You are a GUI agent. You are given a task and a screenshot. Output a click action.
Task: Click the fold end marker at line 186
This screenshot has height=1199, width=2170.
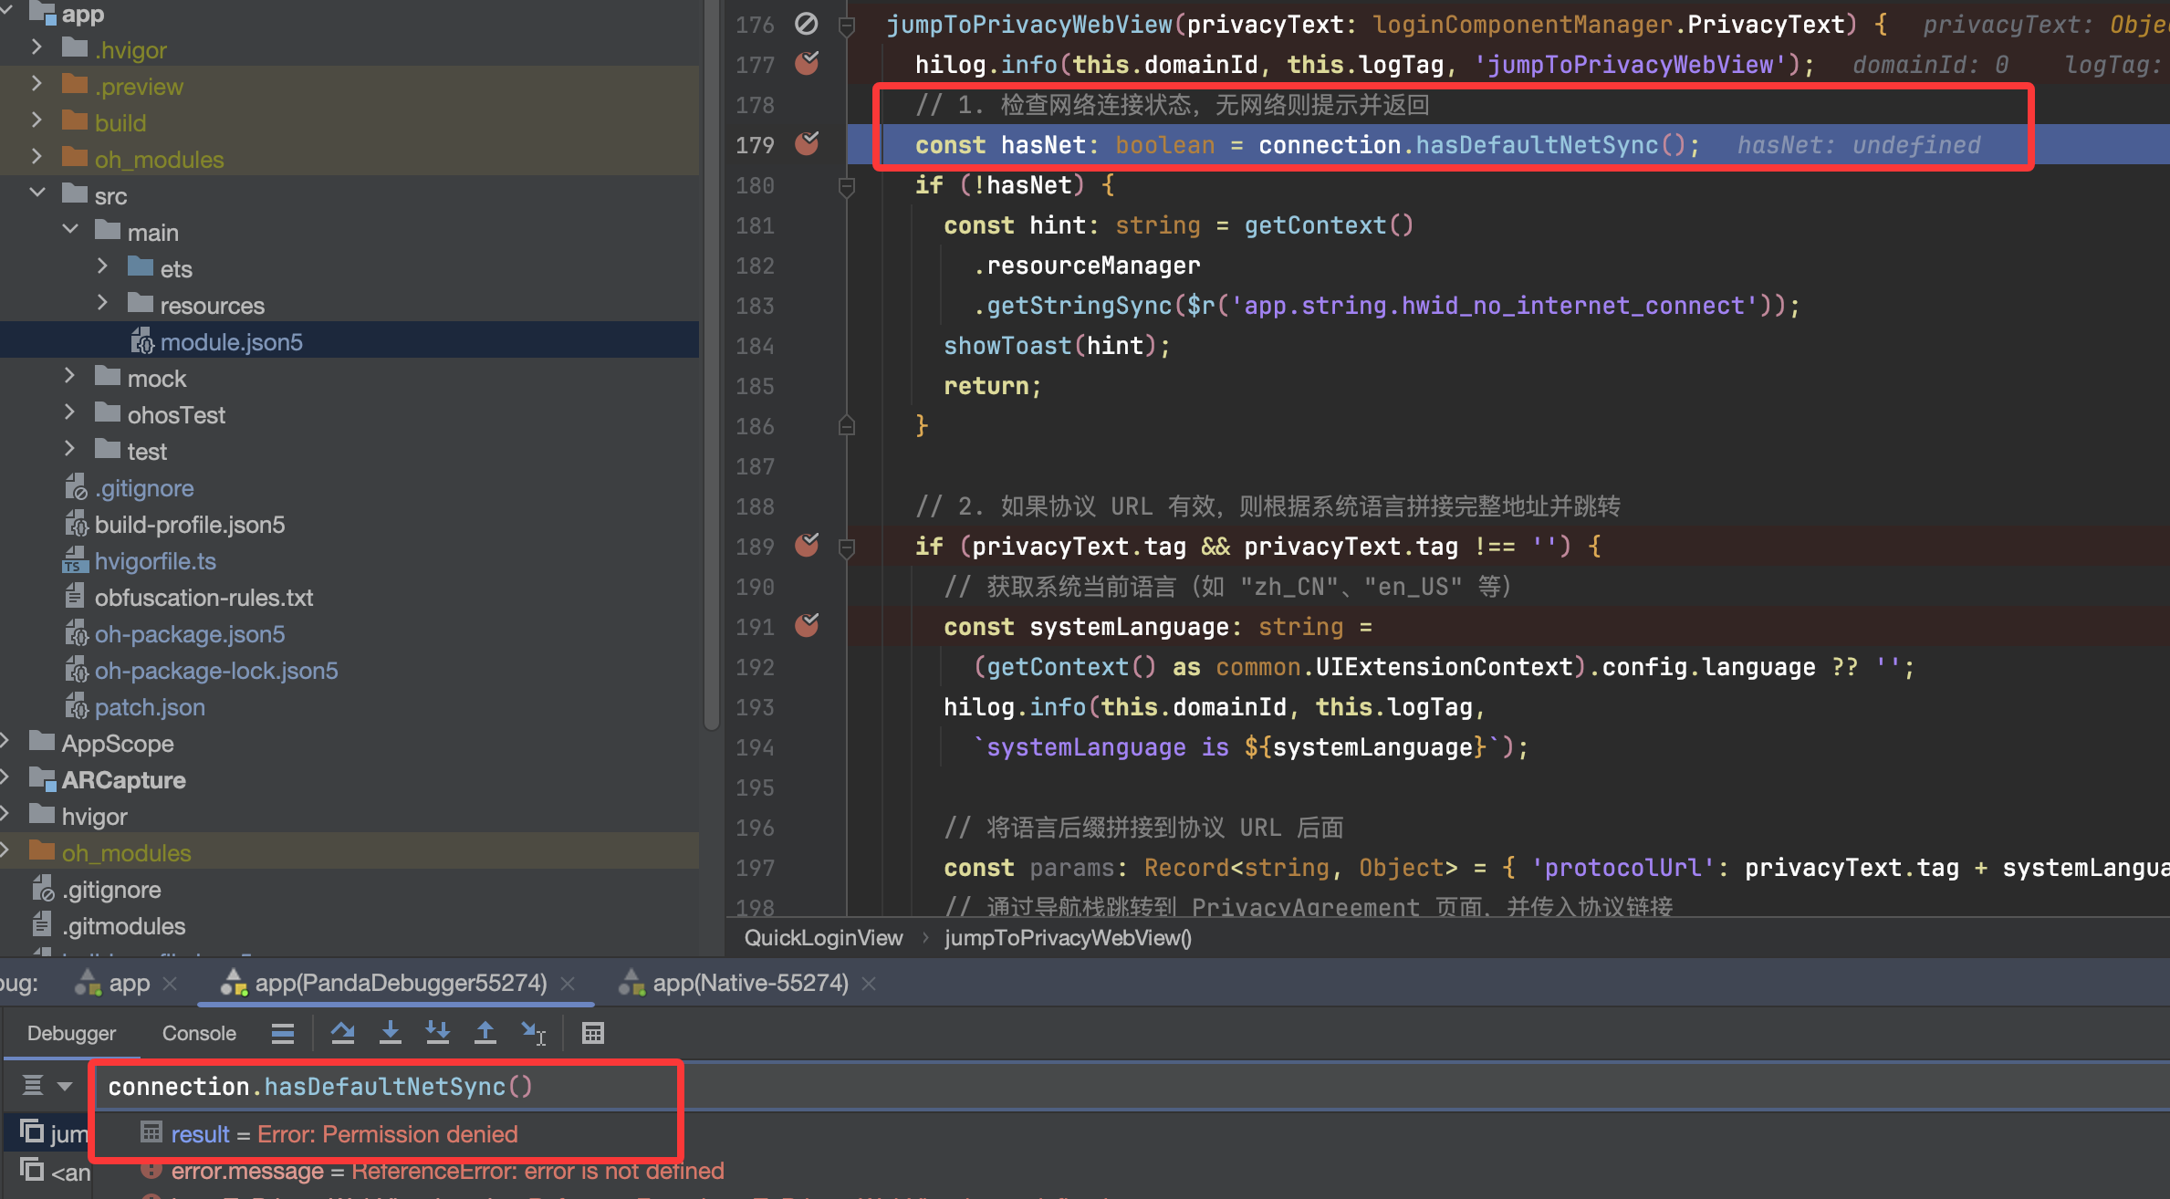pos(847,425)
